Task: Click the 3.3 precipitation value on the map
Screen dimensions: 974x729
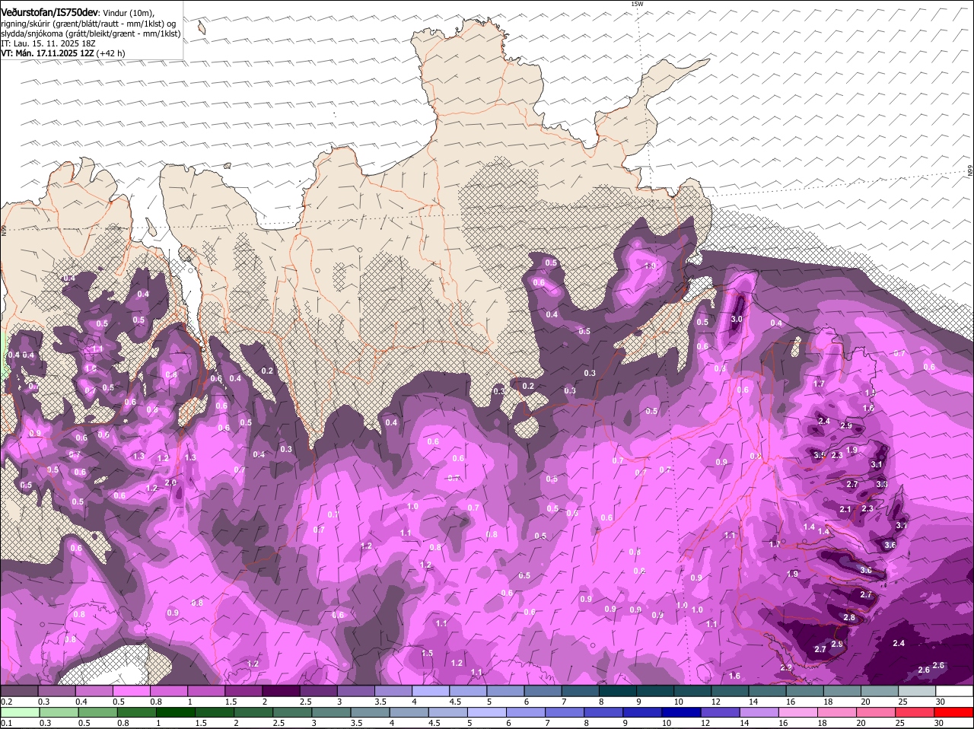Action: pyautogui.click(x=881, y=484)
